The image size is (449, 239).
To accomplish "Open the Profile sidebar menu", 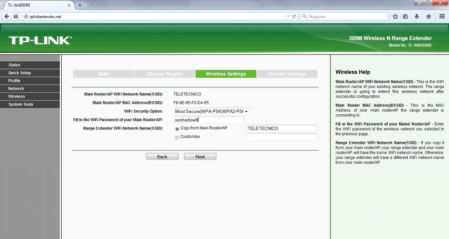I will tap(30, 81).
